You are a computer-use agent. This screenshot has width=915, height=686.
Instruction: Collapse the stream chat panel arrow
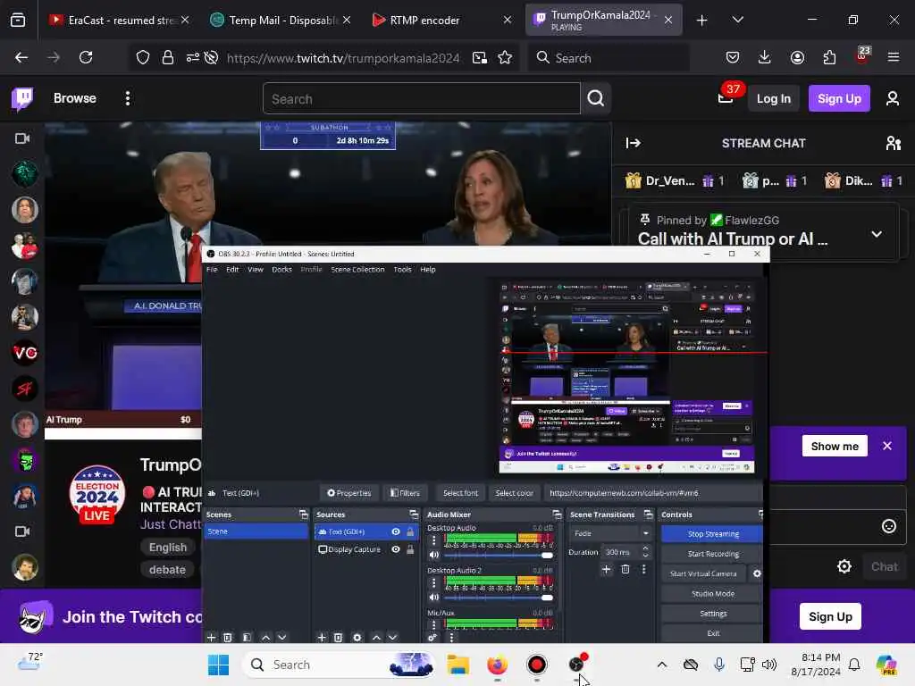pyautogui.click(x=634, y=143)
